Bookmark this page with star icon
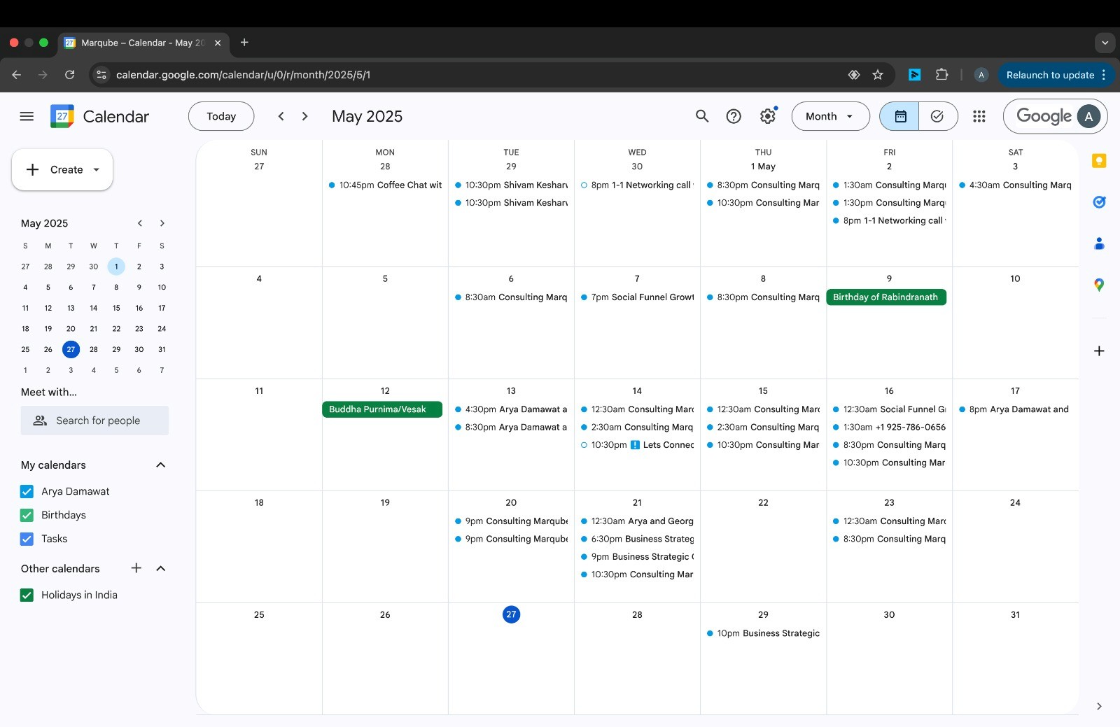The height and width of the screenshot is (727, 1120). tap(878, 75)
